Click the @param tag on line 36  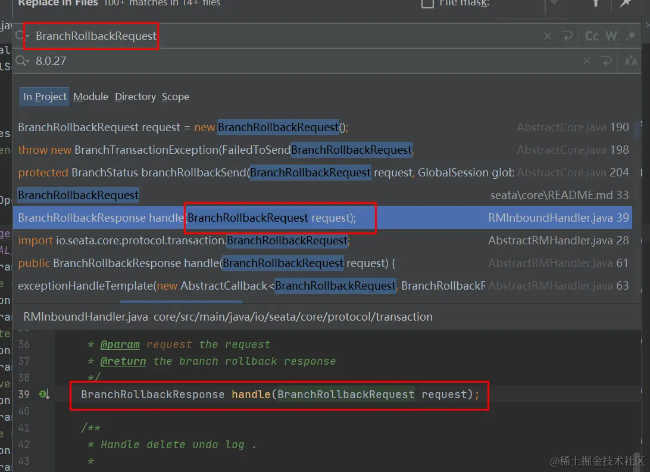(120, 344)
